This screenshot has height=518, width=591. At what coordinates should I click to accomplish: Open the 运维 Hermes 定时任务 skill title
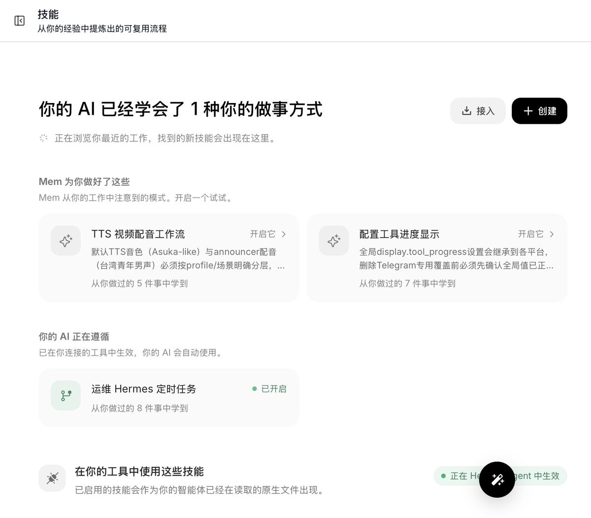pyautogui.click(x=144, y=389)
